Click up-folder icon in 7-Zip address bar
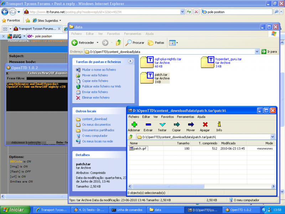 pyautogui.click(x=131, y=137)
